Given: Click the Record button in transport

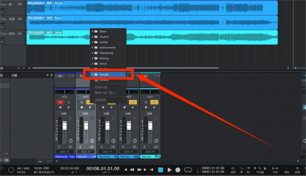Looking at the screenshot, I should tap(178, 170).
